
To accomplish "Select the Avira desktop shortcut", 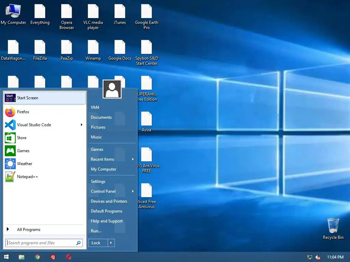I will pyautogui.click(x=146, y=122).
